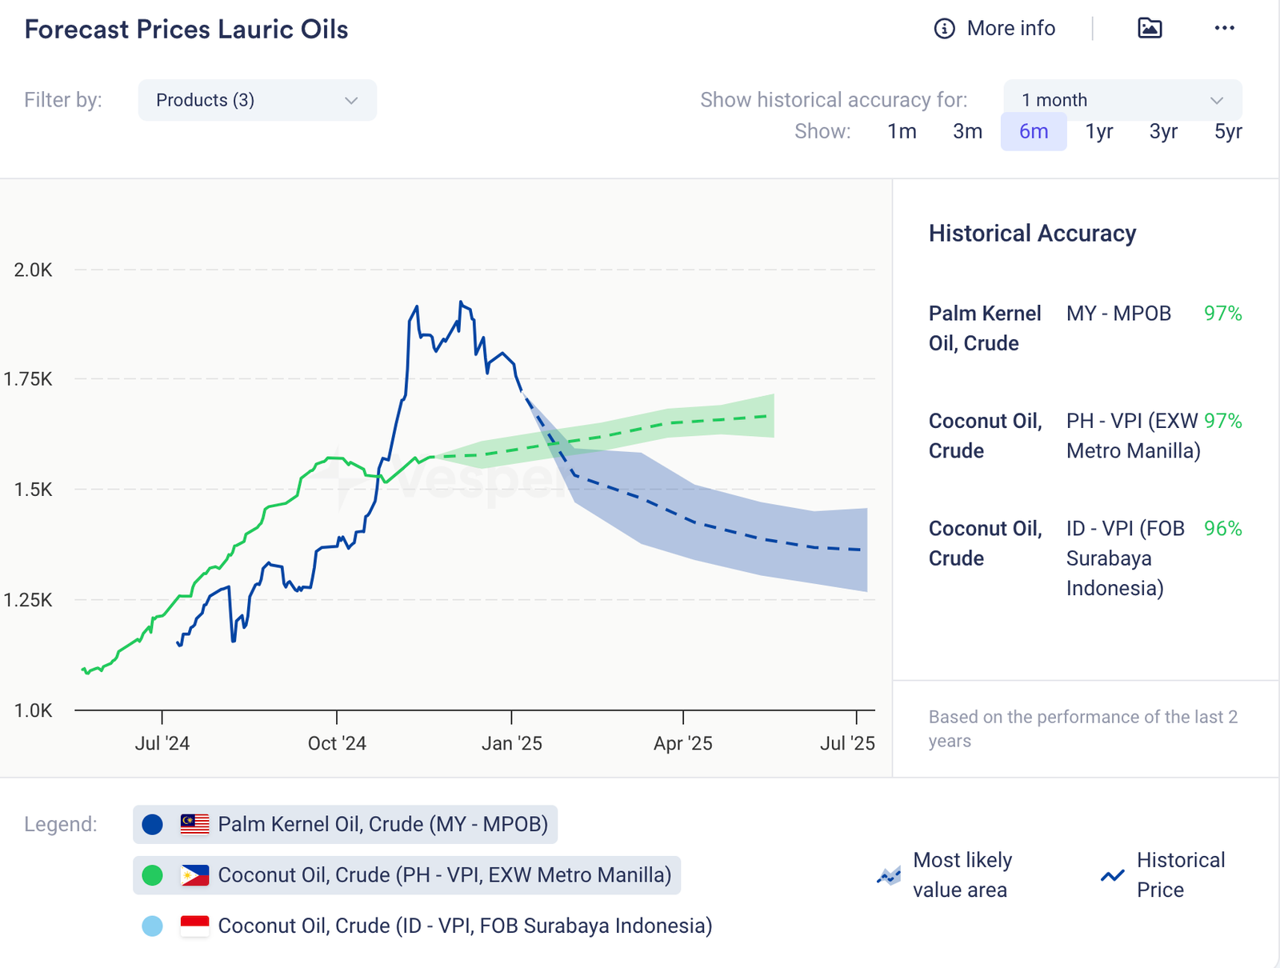Click the dark blue Palm Kernel Oil color dot

[152, 824]
